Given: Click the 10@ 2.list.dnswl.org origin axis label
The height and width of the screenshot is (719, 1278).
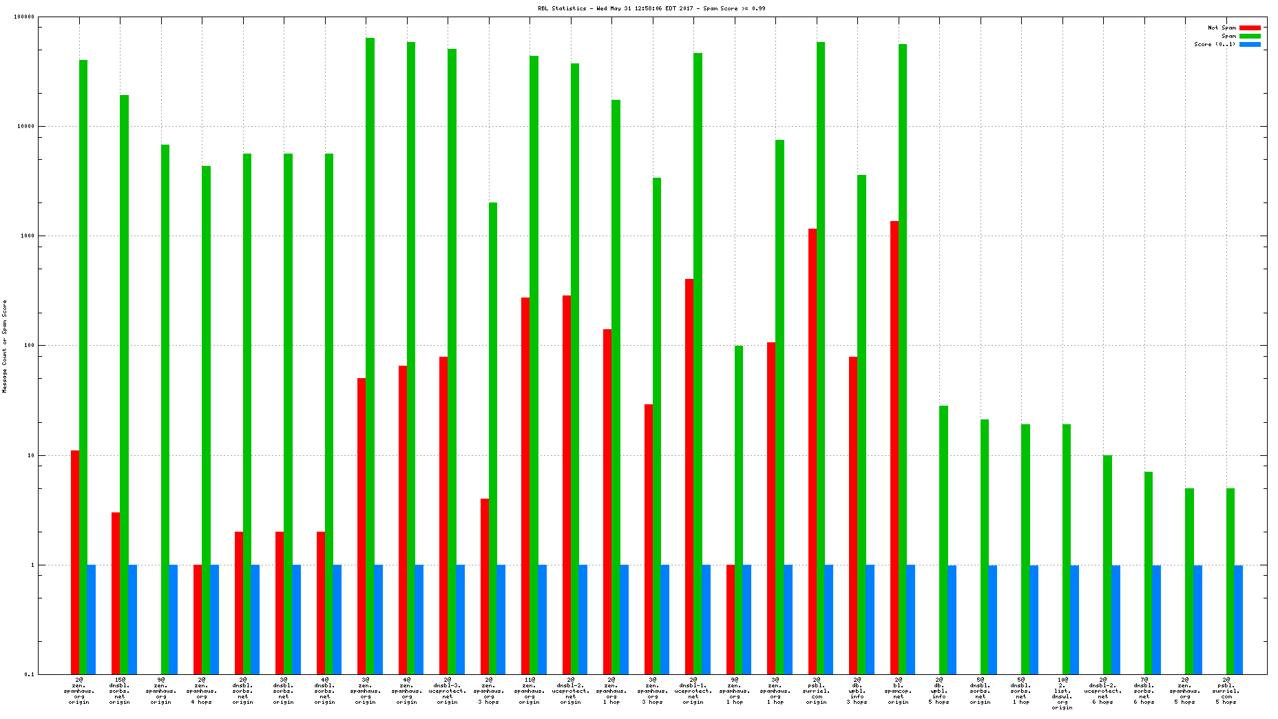Looking at the screenshot, I should click(x=1062, y=693).
